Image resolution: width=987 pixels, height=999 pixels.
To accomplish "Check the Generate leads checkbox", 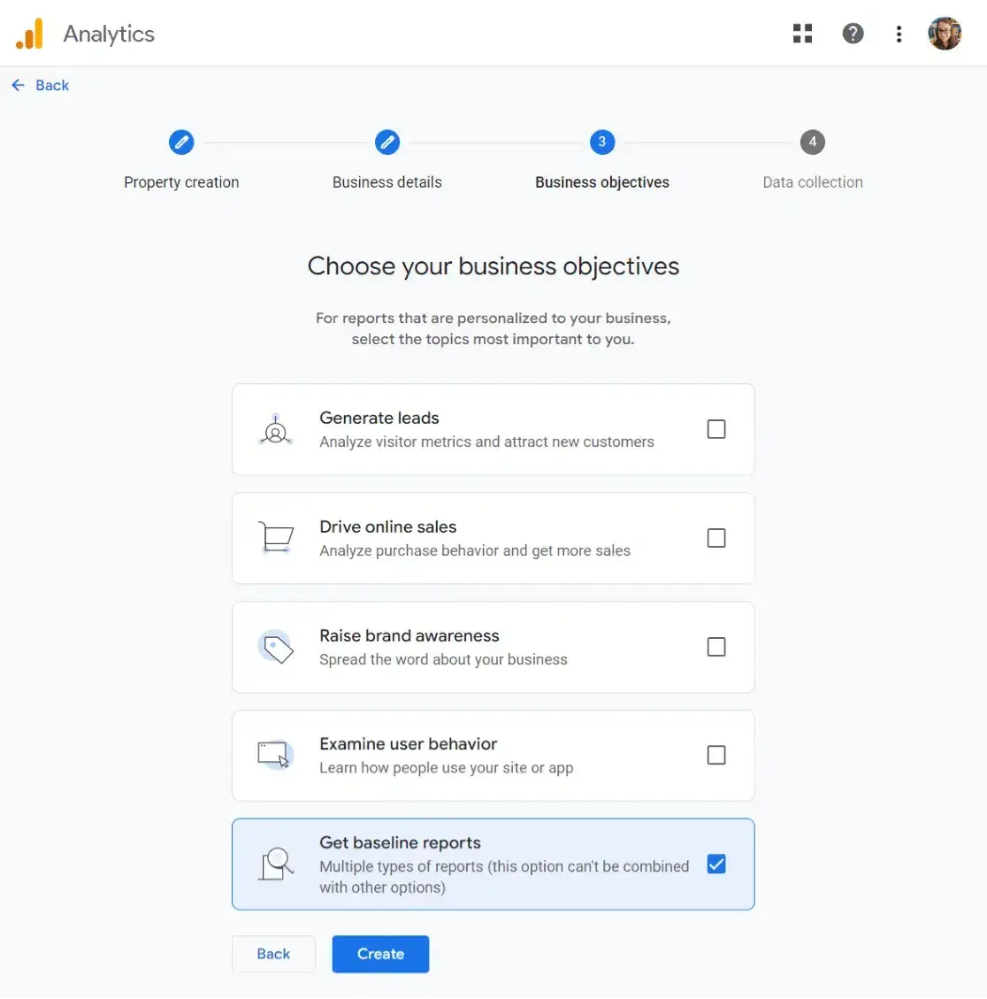I will point(716,429).
